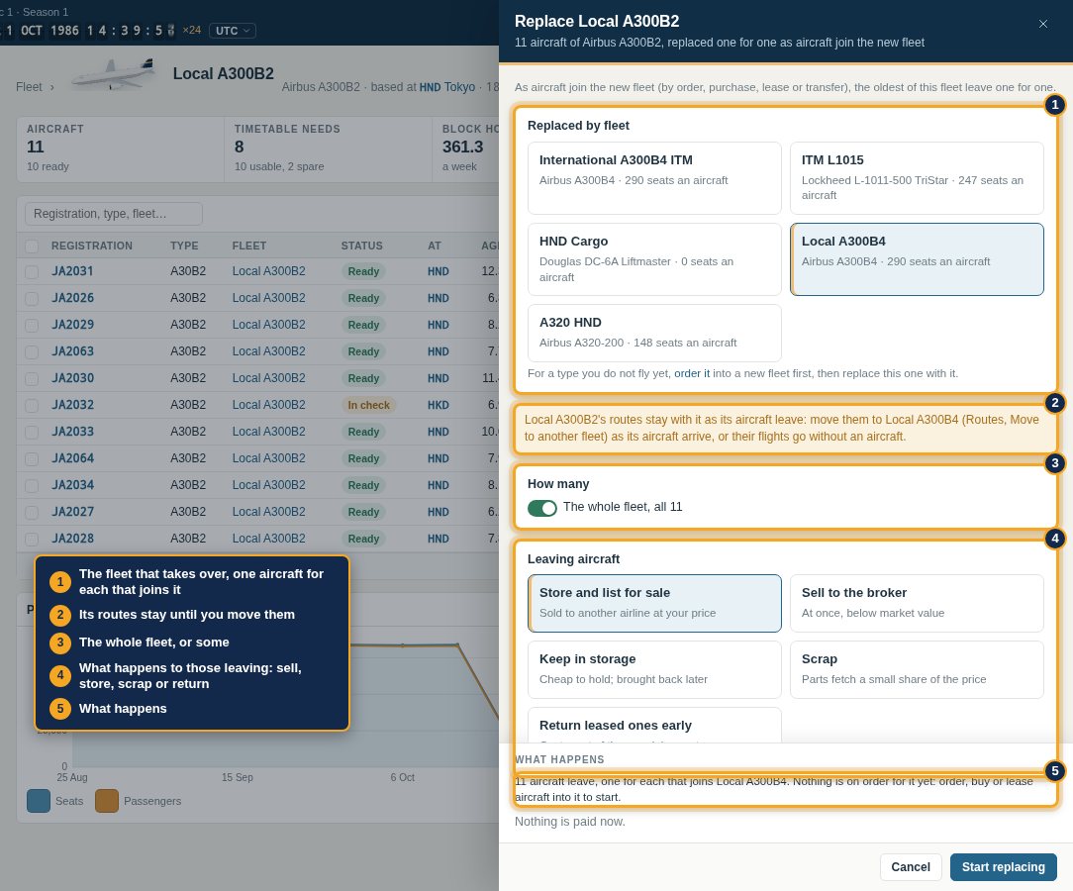
Task: Choose Scrap for leaving aircraft
Action: 917,669
